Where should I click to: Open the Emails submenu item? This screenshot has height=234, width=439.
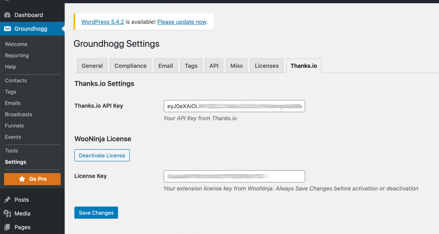(13, 103)
